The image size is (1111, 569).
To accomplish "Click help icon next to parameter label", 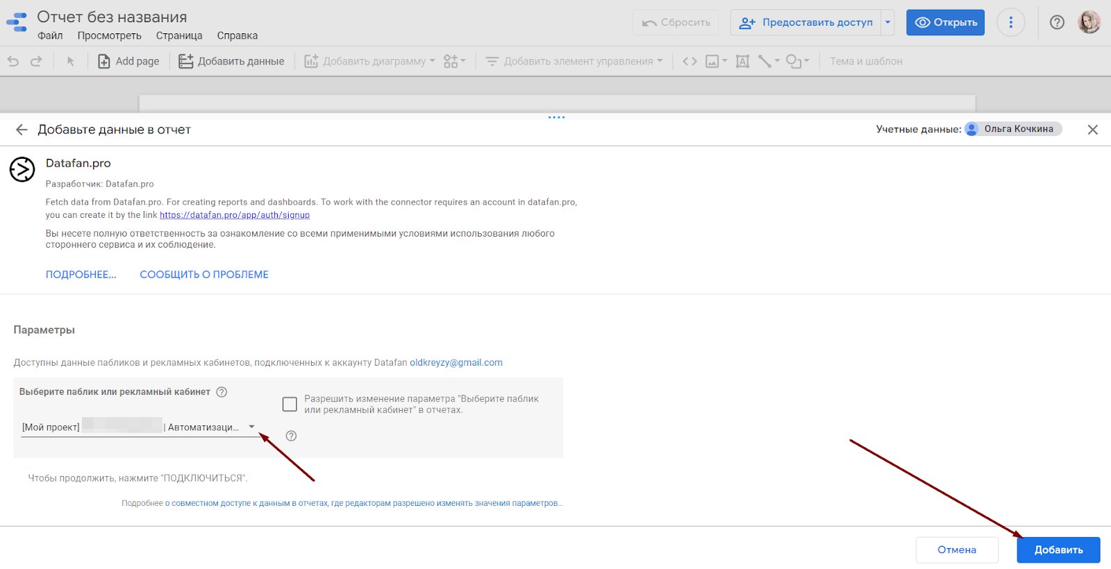I will point(222,392).
